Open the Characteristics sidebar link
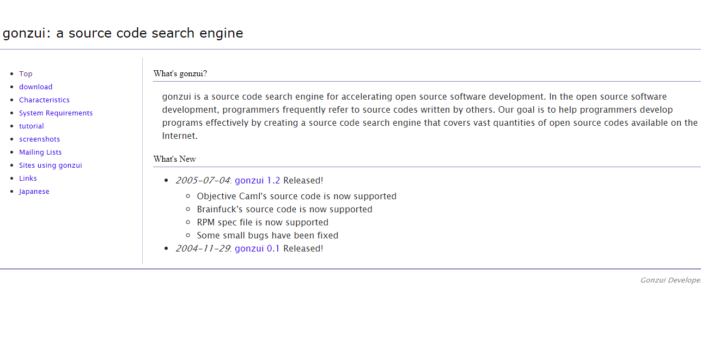The height and width of the screenshot is (337, 701). point(44,100)
